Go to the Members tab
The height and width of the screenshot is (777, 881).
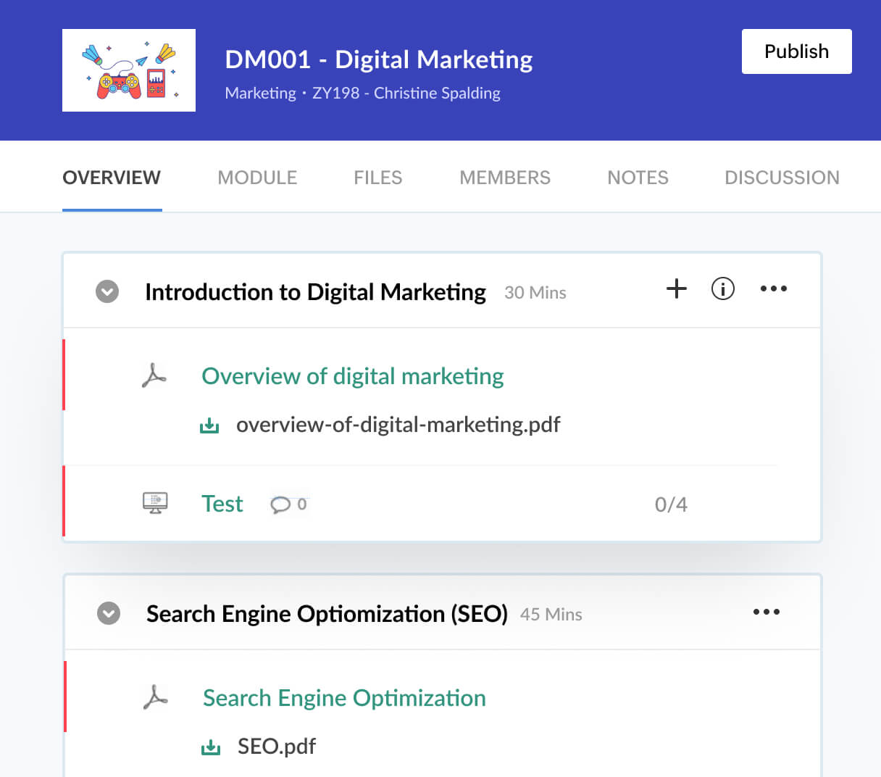coord(504,178)
